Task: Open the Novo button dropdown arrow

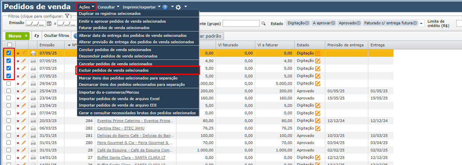Action: coord(26,36)
